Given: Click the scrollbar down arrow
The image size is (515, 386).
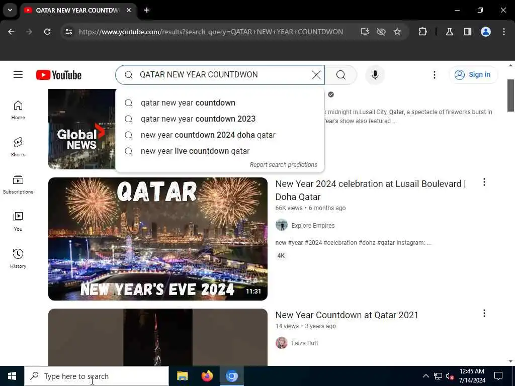Looking at the screenshot, I should tap(511, 361).
